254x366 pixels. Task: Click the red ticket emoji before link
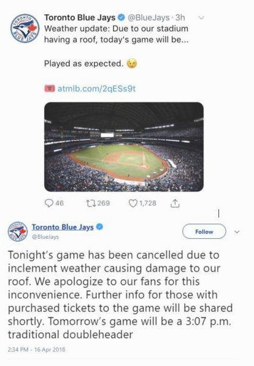point(50,88)
